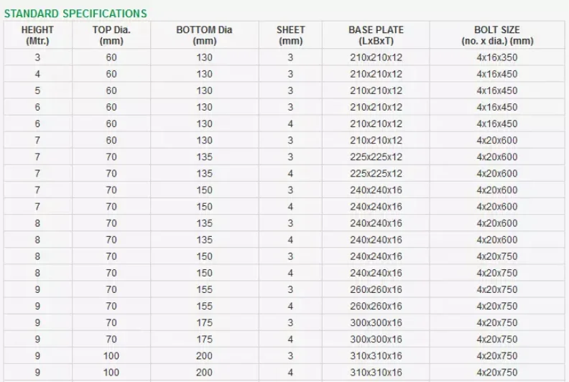Select base plate 210x210x12 in the 3 meter row

[376, 57]
